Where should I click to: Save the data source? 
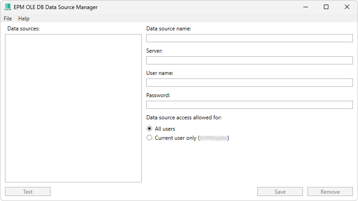click(280, 191)
